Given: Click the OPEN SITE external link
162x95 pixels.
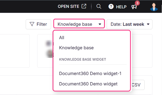Looking at the screenshot, I should pyautogui.click(x=72, y=6).
